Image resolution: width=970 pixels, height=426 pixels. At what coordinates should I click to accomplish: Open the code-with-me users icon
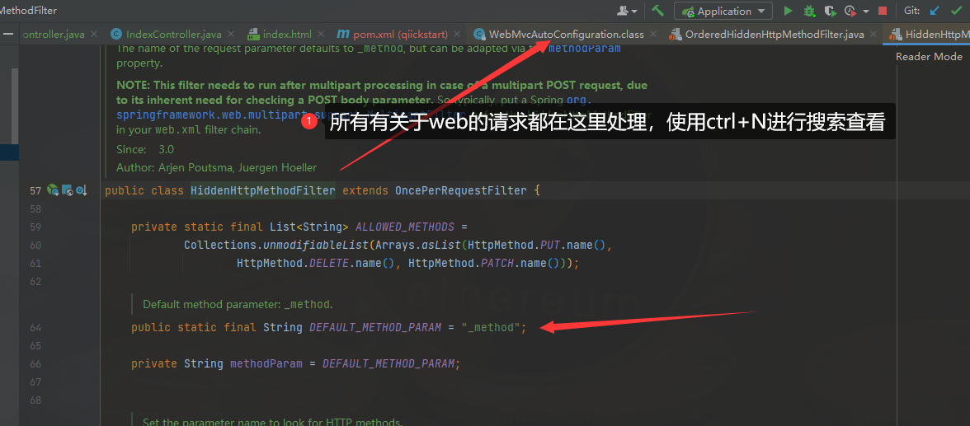click(623, 12)
